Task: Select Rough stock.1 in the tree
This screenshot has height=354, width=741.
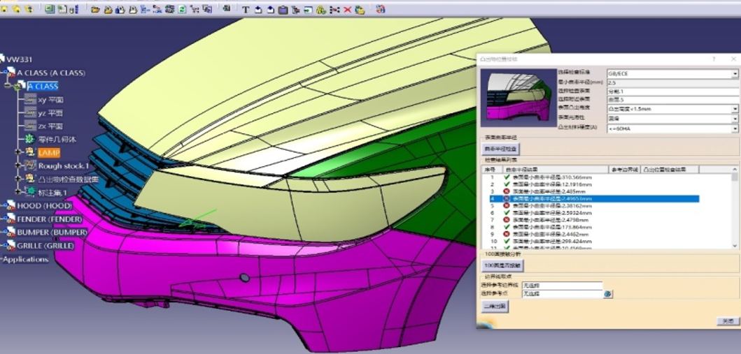Action: tap(64, 166)
